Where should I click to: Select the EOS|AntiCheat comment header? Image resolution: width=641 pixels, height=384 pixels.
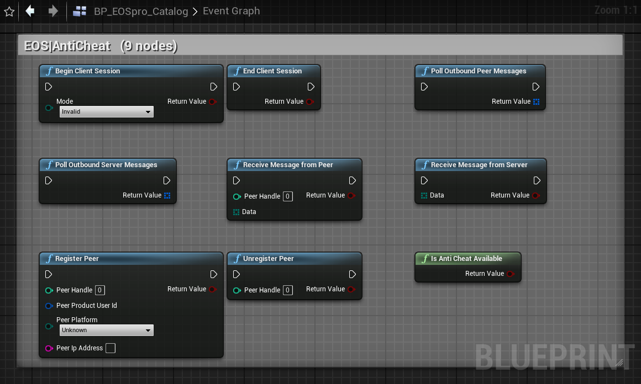click(x=320, y=45)
